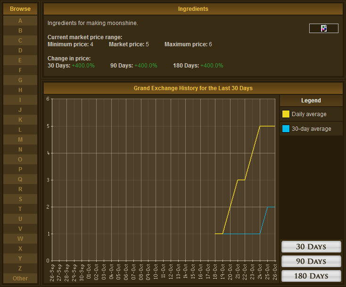Image resolution: width=346 pixels, height=287 pixels.
Task: Browse items starting with M
Action: (x=20, y=140)
